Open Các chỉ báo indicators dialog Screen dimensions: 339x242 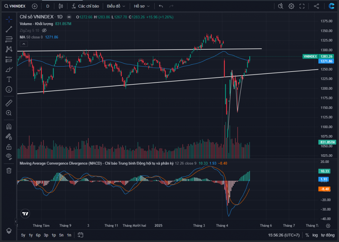point(85,6)
